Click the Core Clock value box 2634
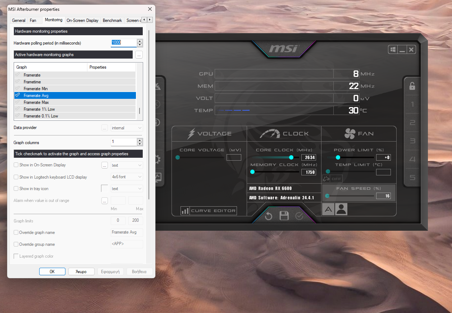 coord(308,157)
